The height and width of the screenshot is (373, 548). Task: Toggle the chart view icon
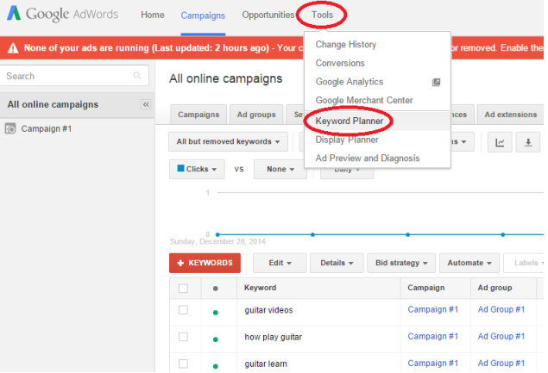500,142
